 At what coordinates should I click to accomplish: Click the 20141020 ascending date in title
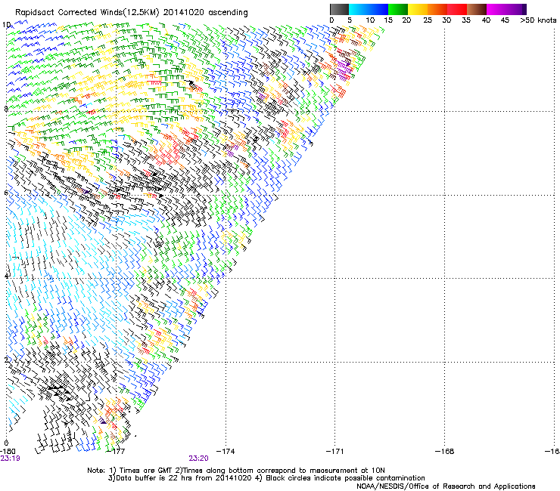206,13
